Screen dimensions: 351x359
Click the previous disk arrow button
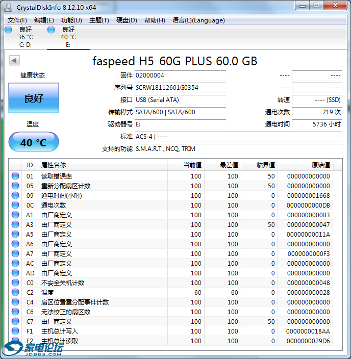click(x=14, y=61)
